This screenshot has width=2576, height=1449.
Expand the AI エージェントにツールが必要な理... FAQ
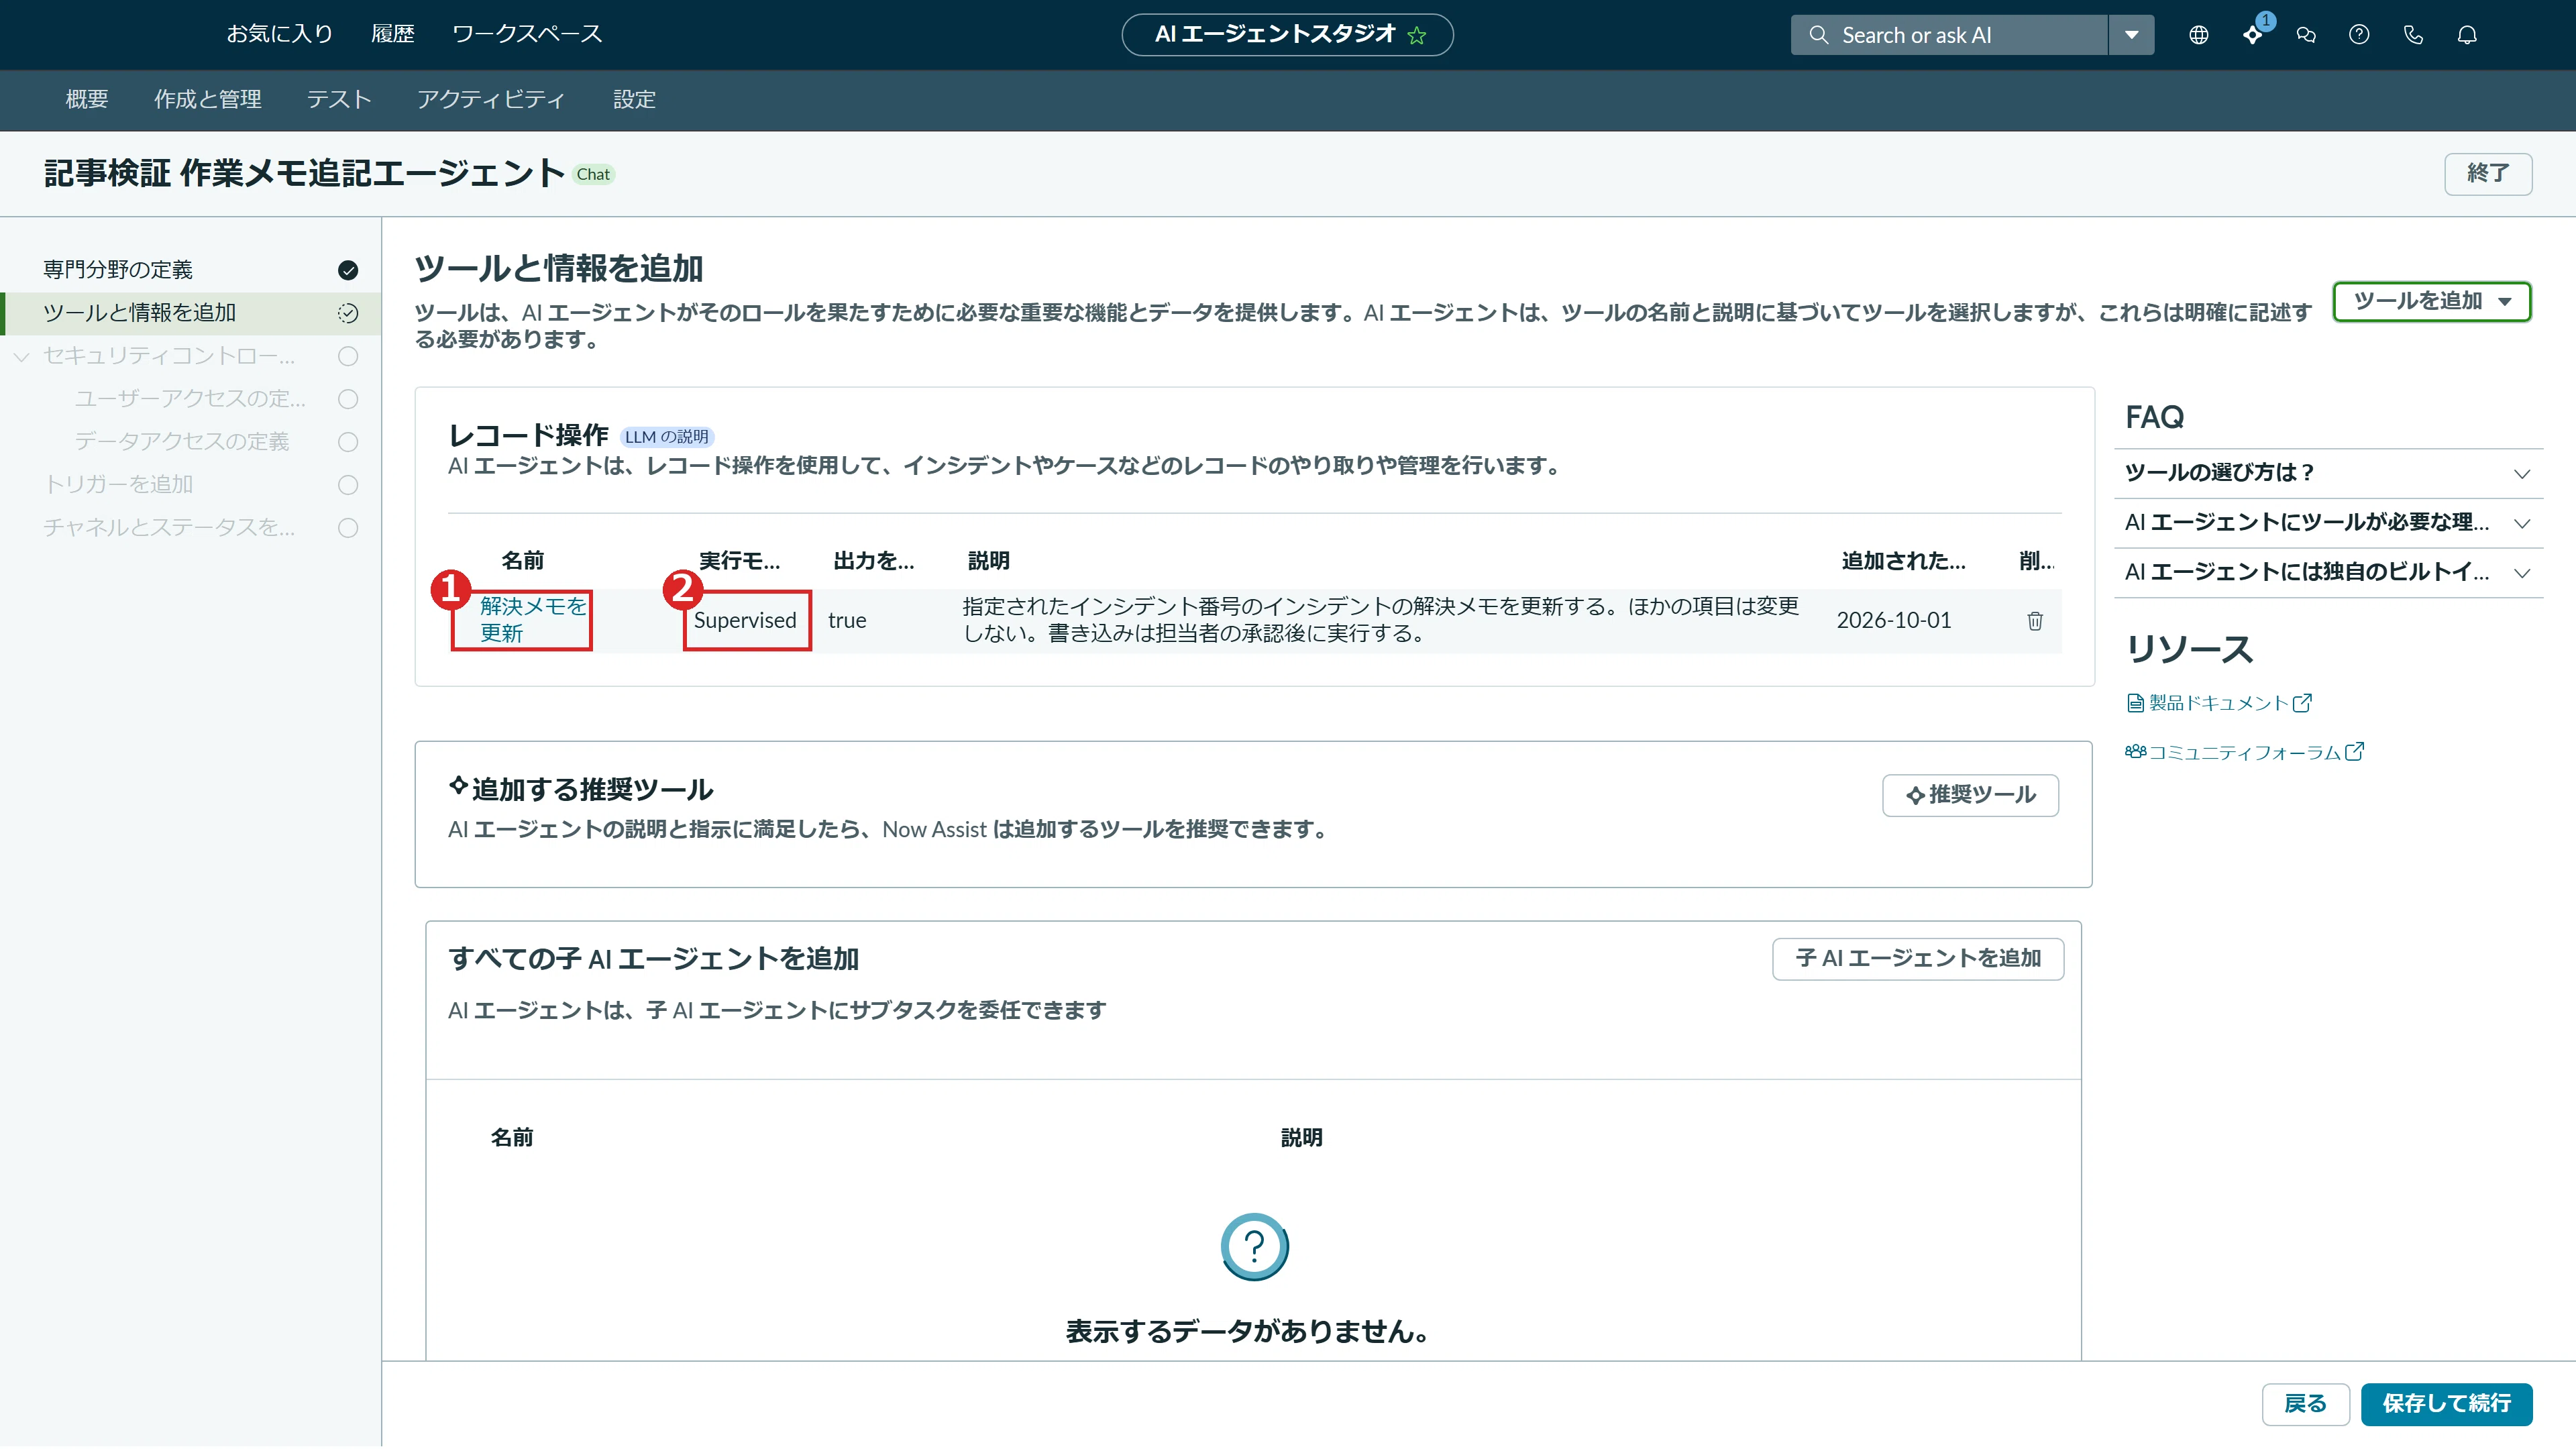[x=2327, y=522]
